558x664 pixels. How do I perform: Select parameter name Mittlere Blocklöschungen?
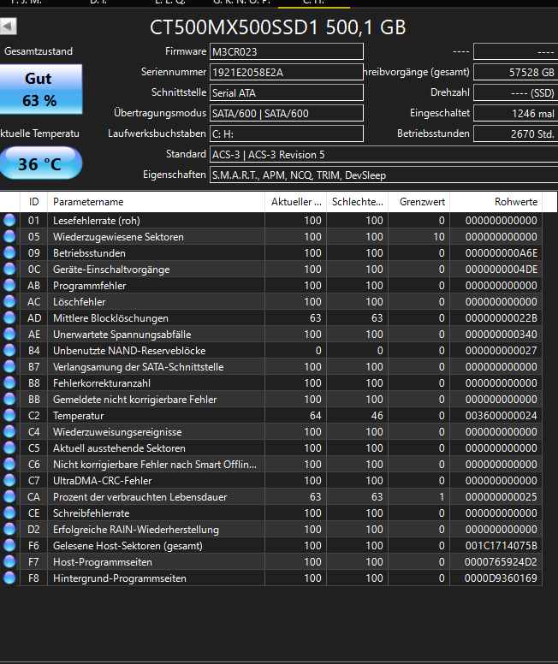pyautogui.click(x=110, y=318)
